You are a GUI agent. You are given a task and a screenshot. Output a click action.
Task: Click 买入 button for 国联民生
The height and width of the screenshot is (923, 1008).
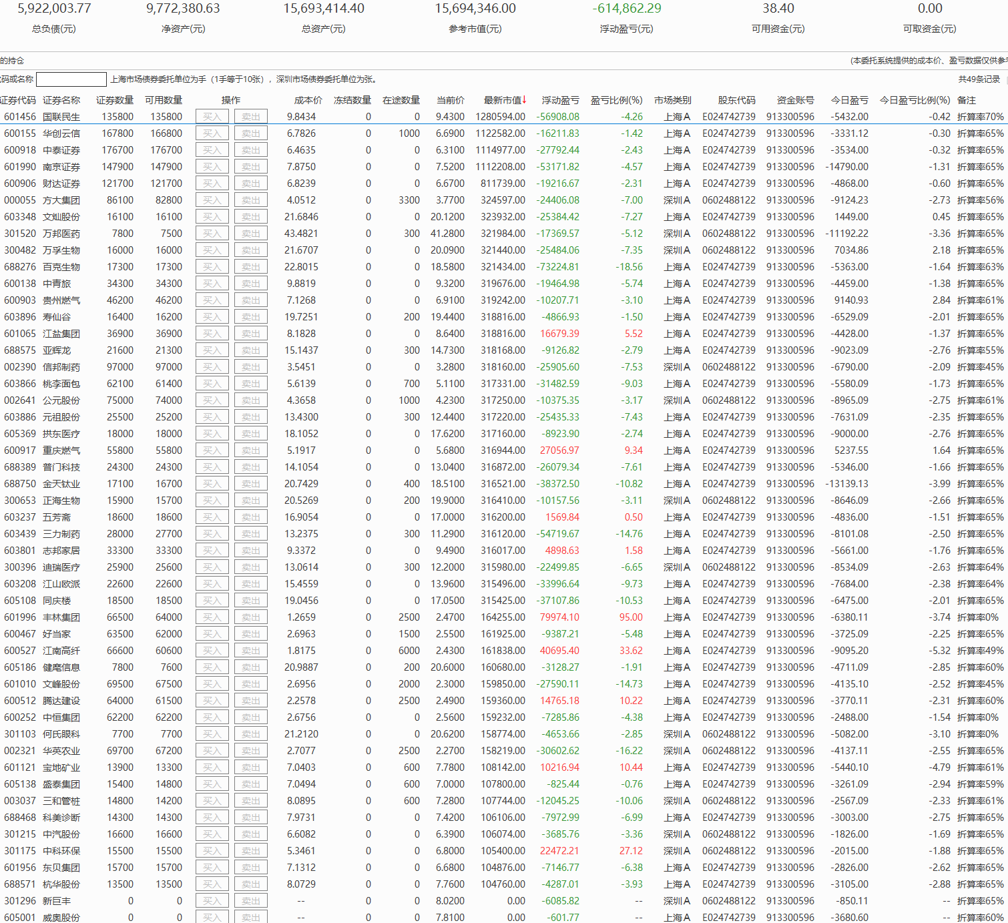[212, 117]
